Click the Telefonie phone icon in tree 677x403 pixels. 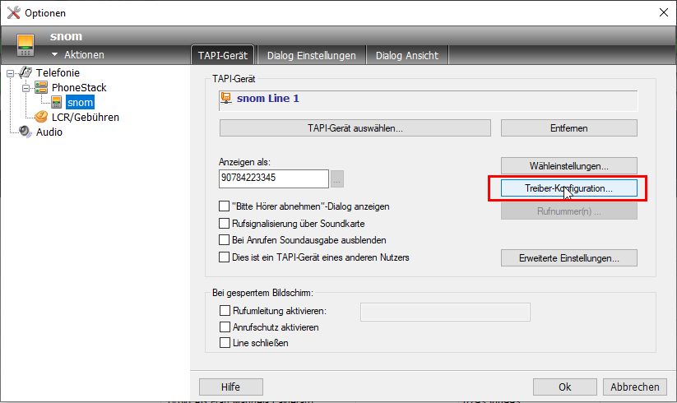26,73
